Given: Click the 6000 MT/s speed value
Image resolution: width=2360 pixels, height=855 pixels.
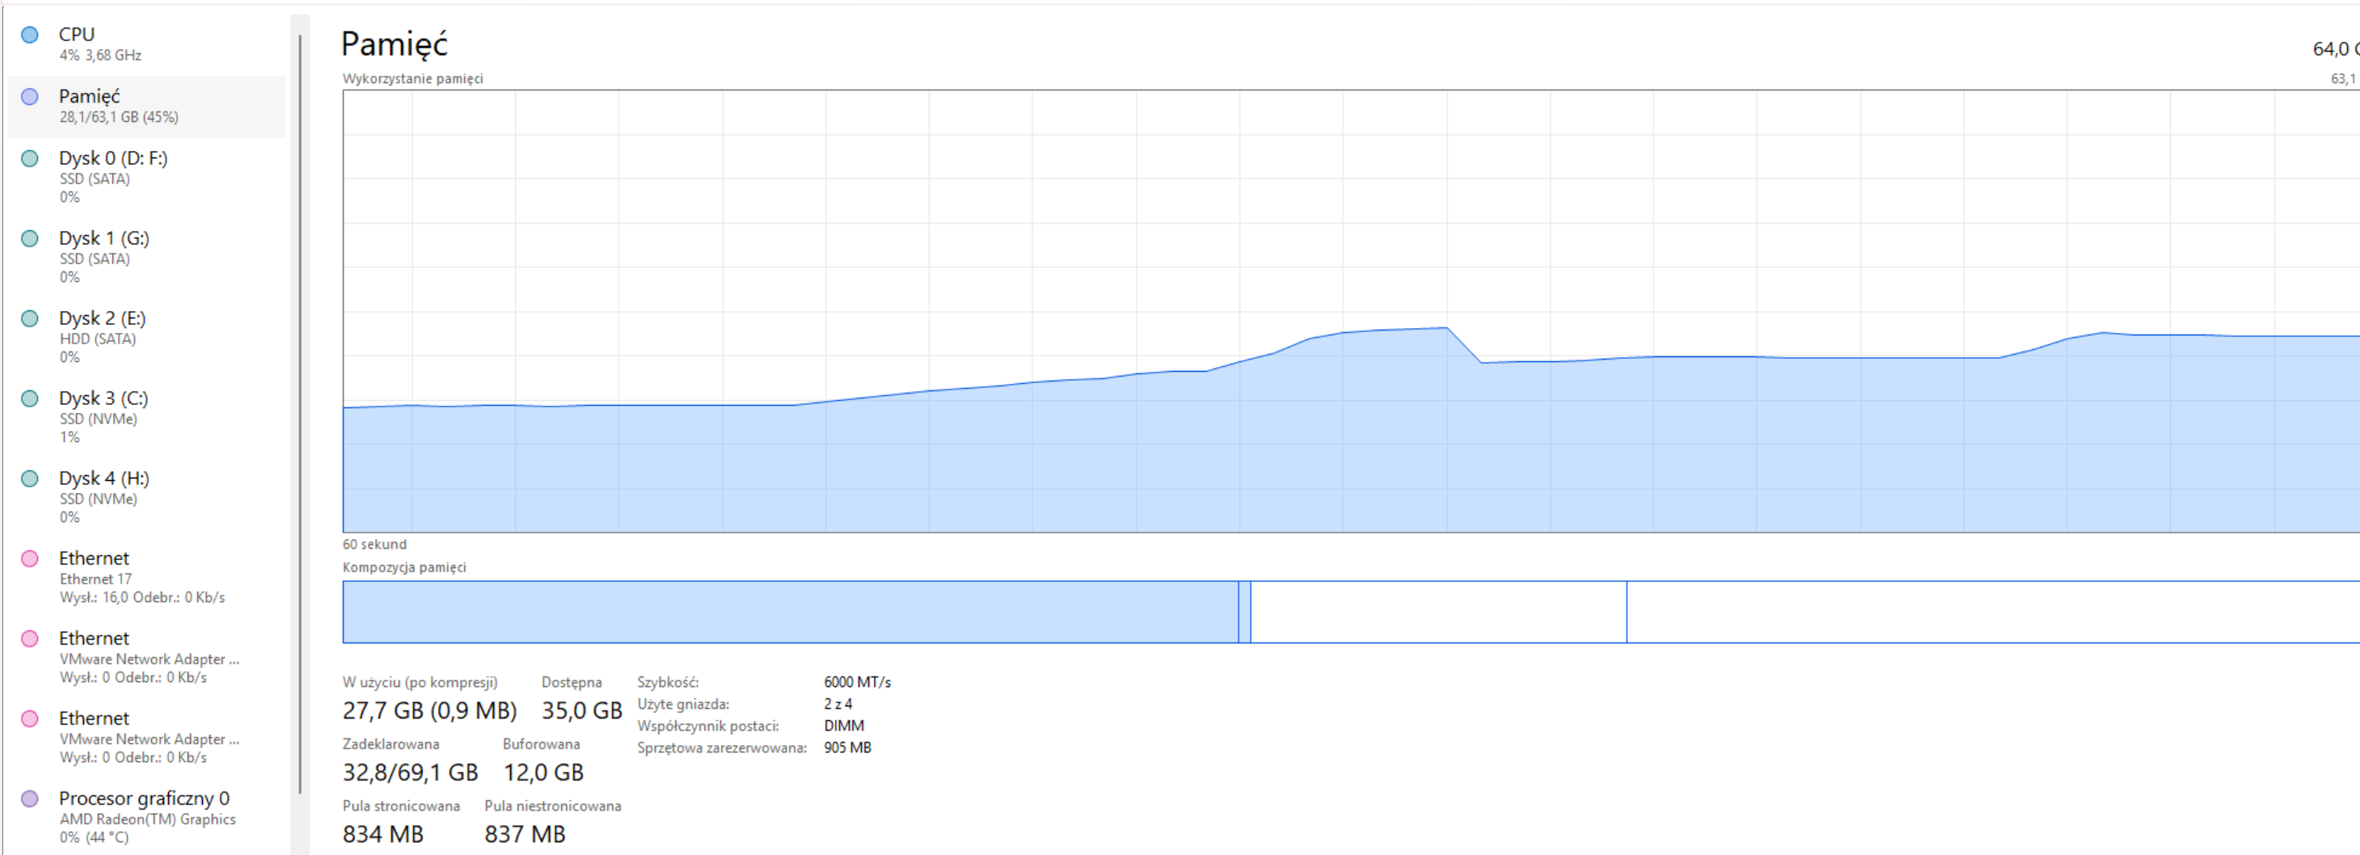Looking at the screenshot, I should click(856, 682).
